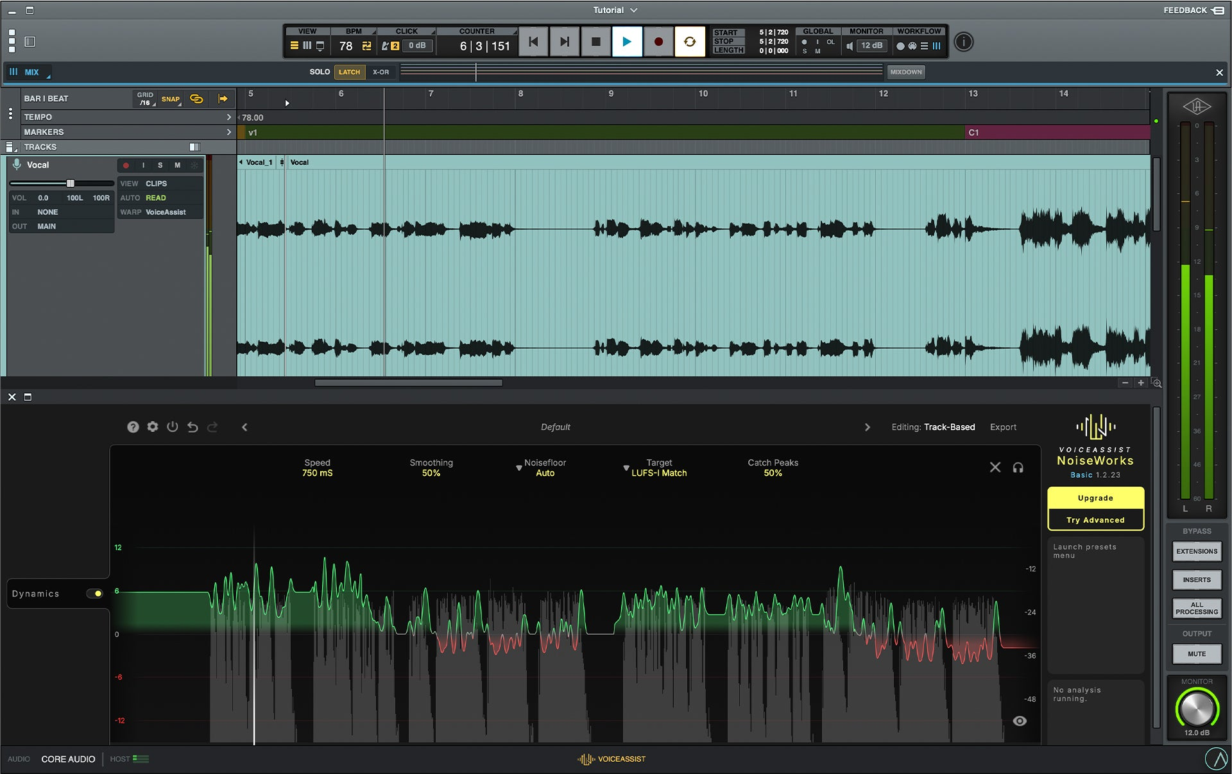Mute the Vocal track

(178, 165)
